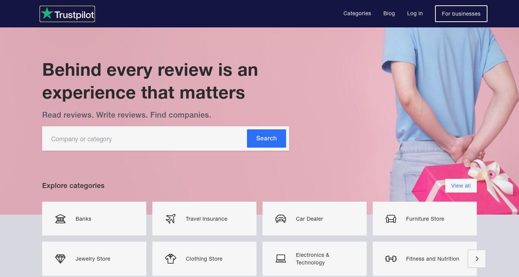
Task: Click the View all categories button
Action: point(461,186)
